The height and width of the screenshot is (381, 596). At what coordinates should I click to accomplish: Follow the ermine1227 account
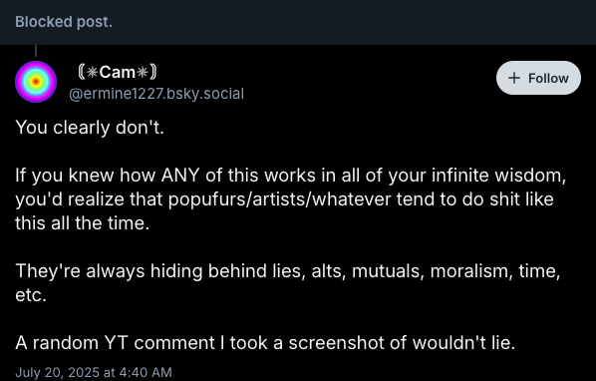click(x=538, y=78)
